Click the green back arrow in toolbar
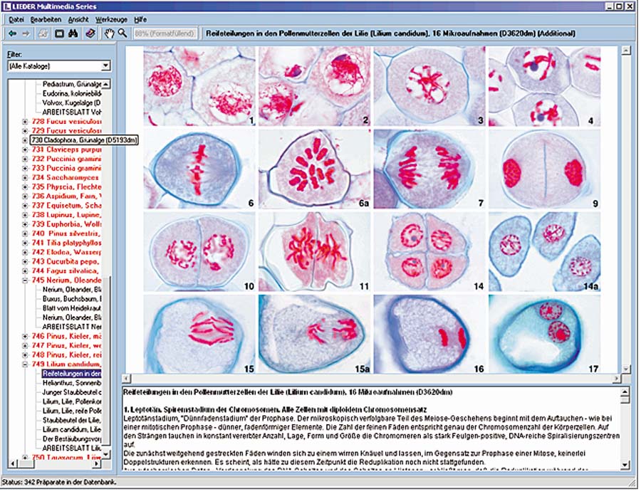The image size is (641, 494). (x=12, y=33)
